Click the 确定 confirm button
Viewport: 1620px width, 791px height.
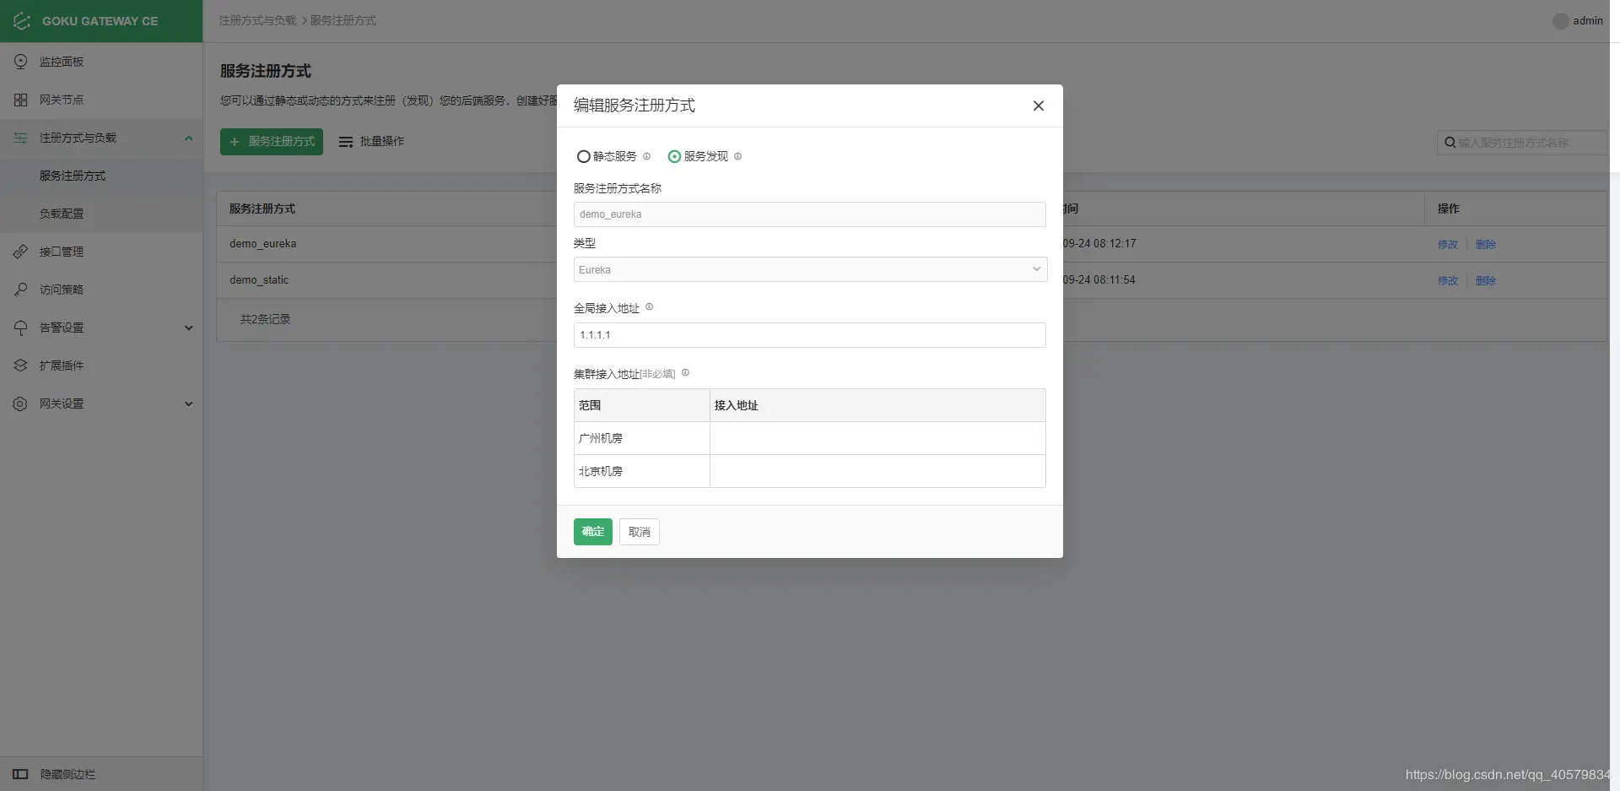(593, 532)
